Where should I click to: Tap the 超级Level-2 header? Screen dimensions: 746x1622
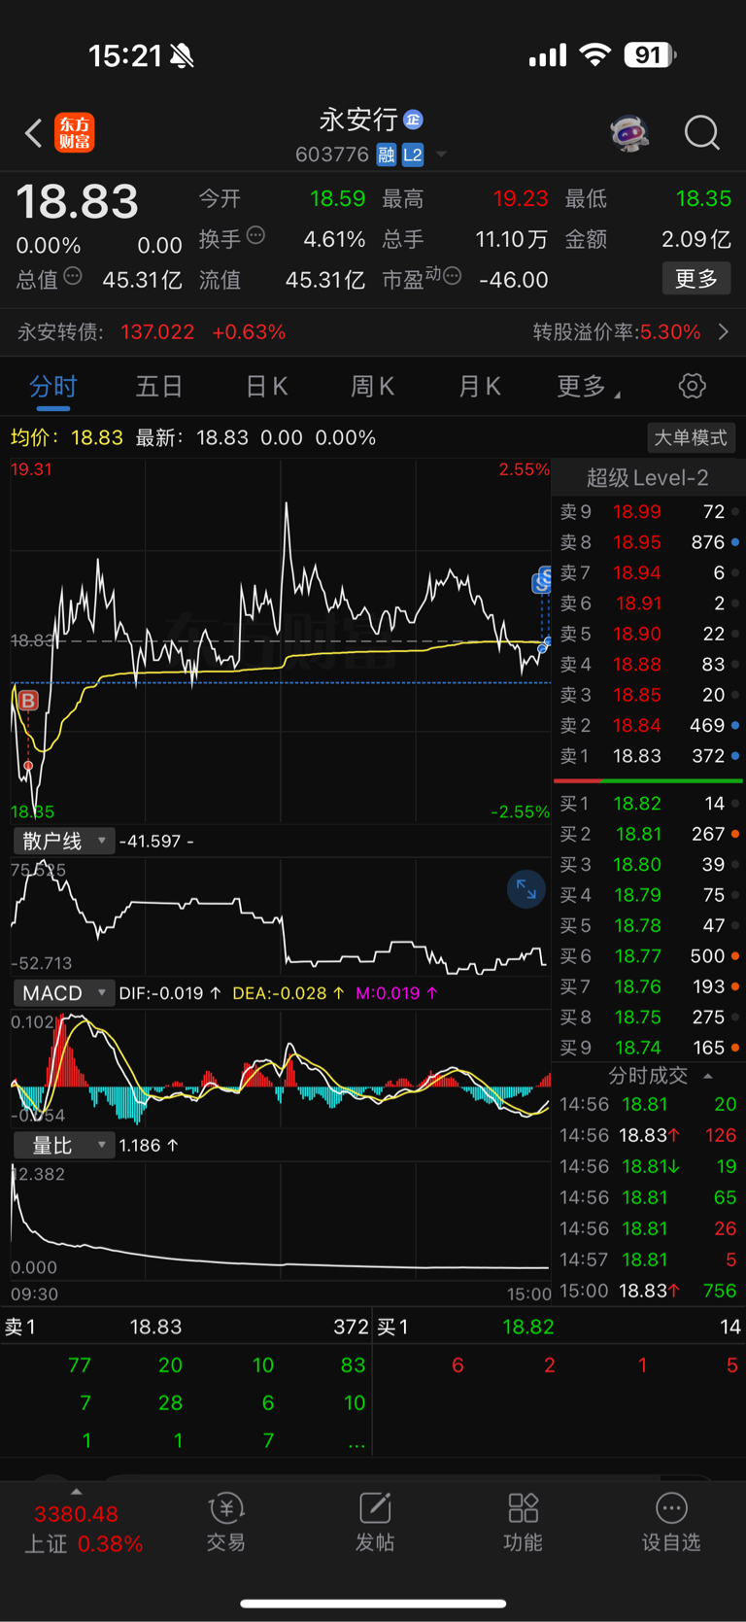[x=648, y=477]
